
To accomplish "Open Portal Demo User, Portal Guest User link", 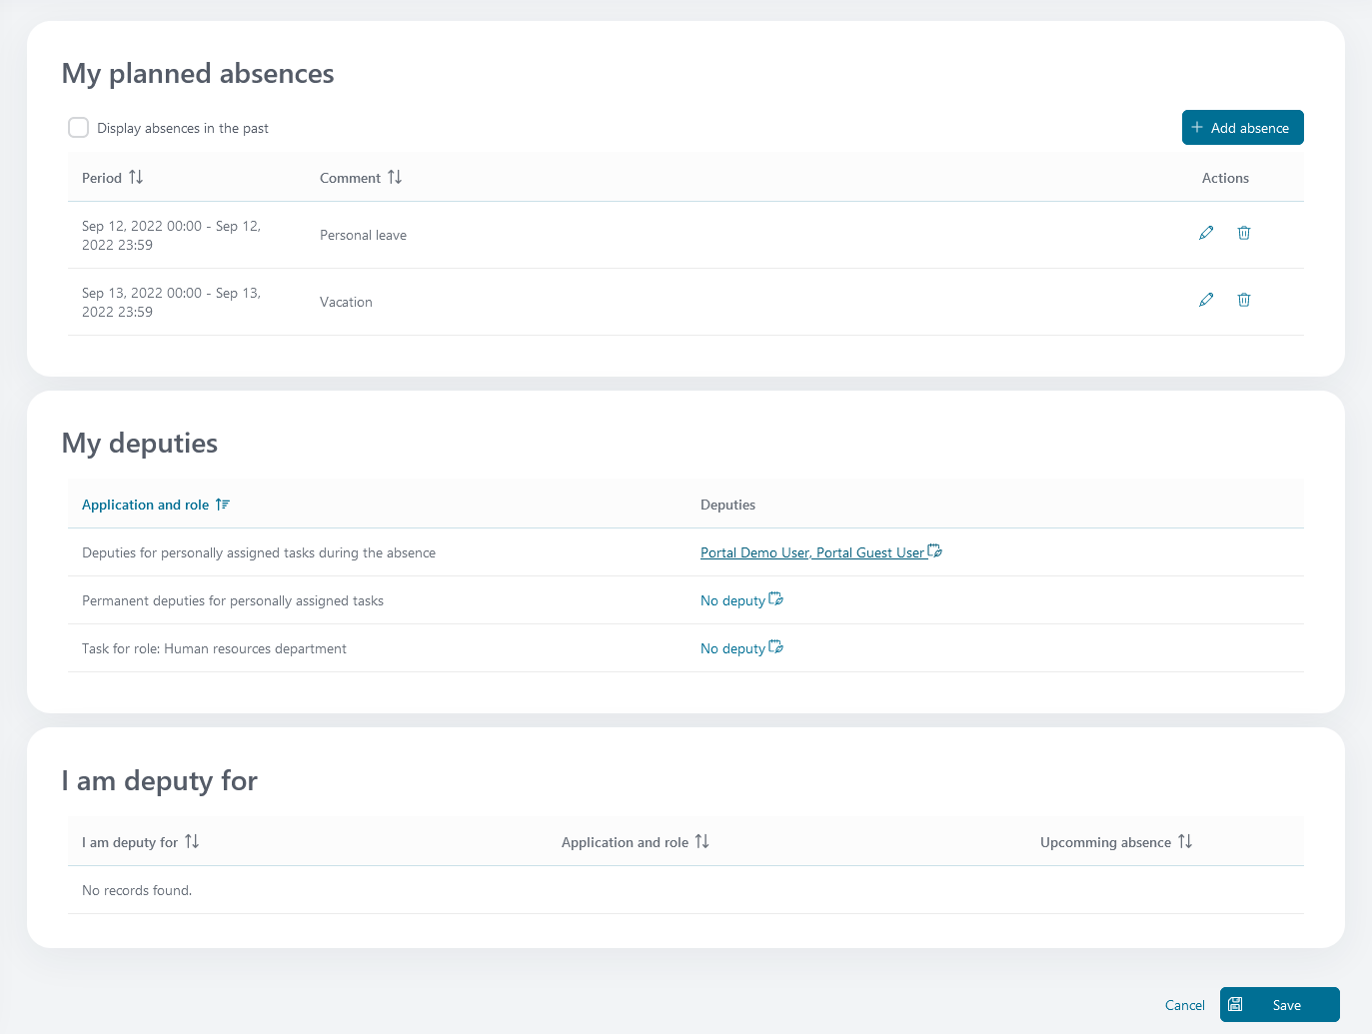I will click(812, 552).
